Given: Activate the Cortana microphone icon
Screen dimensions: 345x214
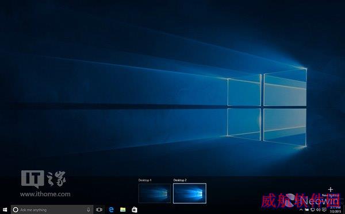Looking at the screenshot, I should click(89, 209).
